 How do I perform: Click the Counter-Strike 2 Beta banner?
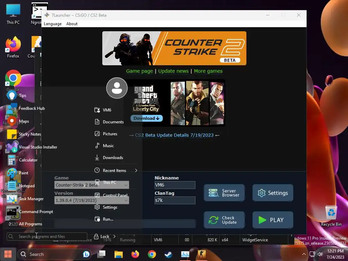tap(174, 48)
